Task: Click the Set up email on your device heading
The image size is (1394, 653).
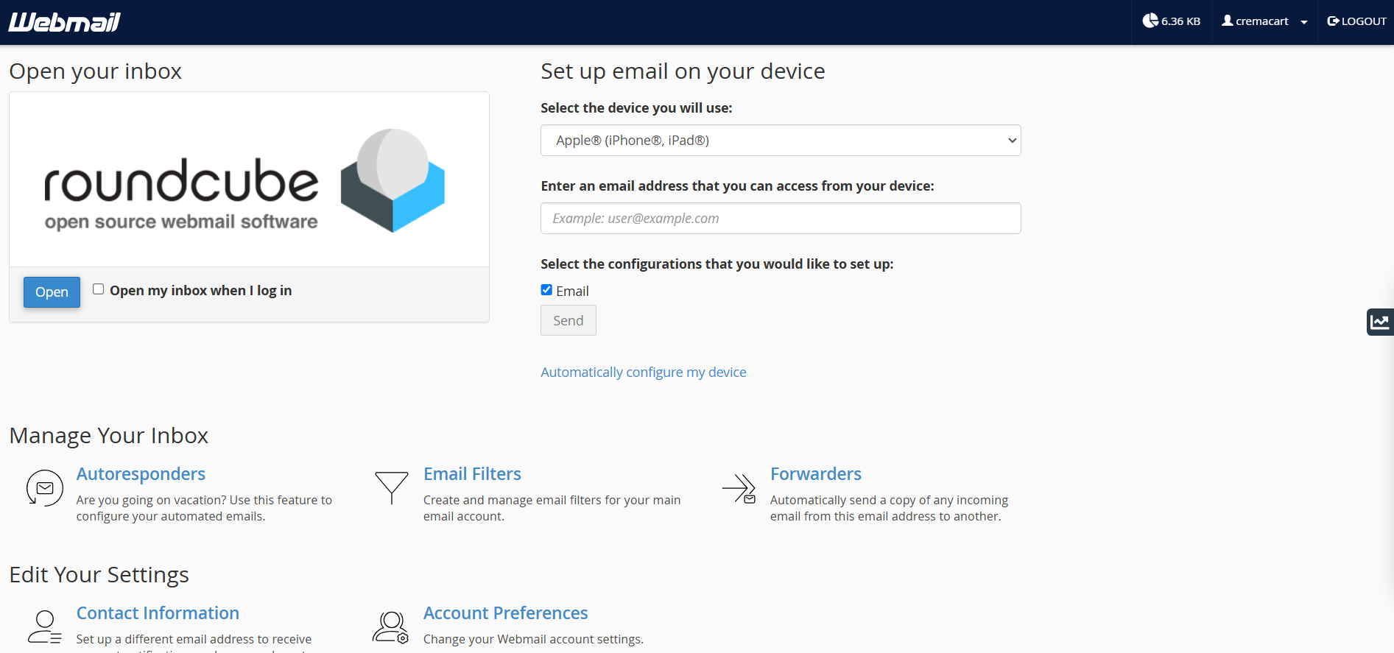Action: pos(683,71)
